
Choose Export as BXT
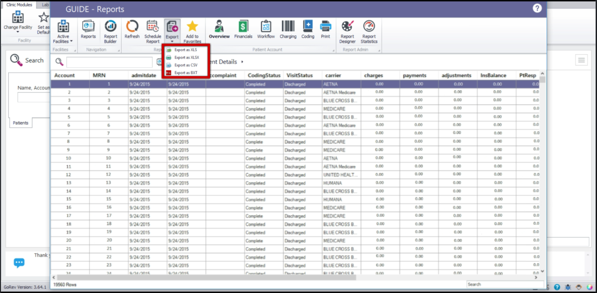point(185,73)
